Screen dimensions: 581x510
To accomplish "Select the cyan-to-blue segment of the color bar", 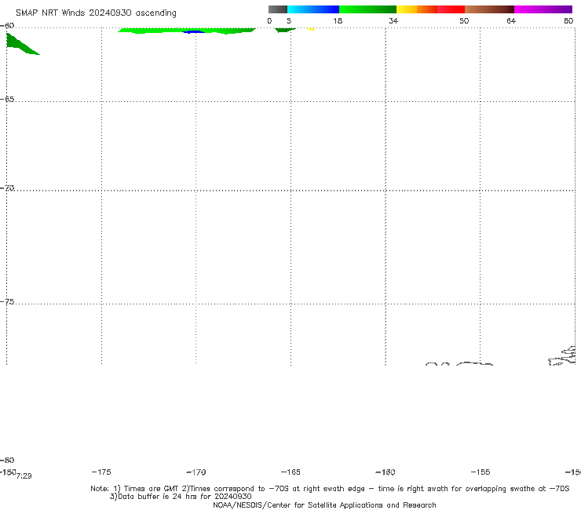I will coord(313,9).
